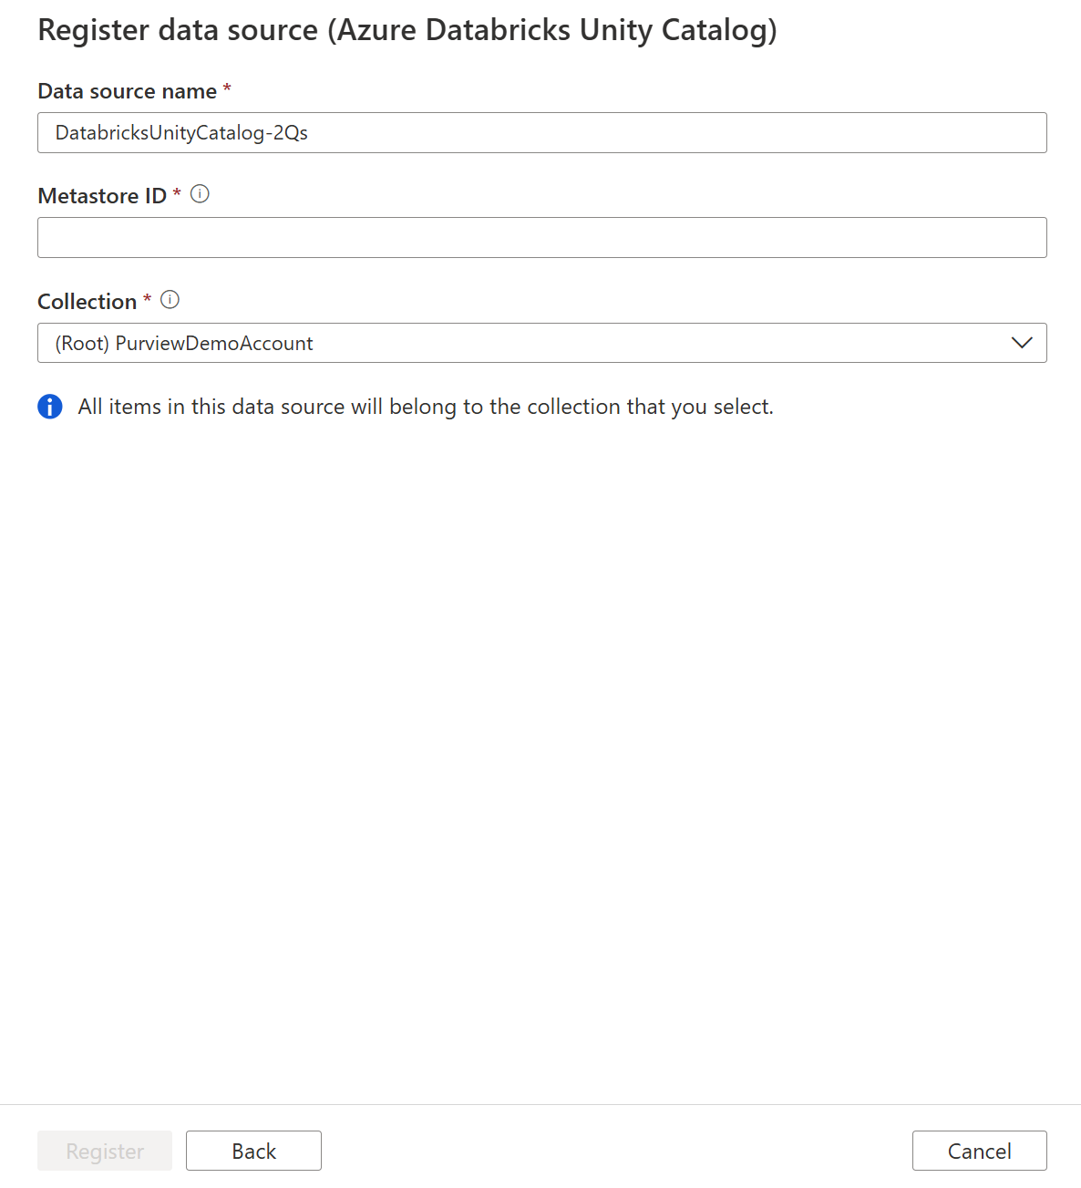The height and width of the screenshot is (1188, 1081).
Task: Click Cancel to dismiss registration
Action: click(979, 1151)
